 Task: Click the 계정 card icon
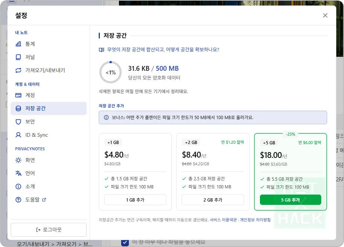18,95
